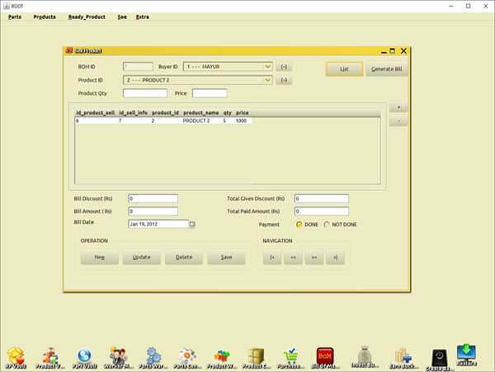495x372 pixels.
Task: Close the Sell Product internal window
Action: pos(404,51)
